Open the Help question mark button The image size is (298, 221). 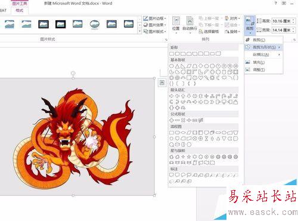pos(275,3)
